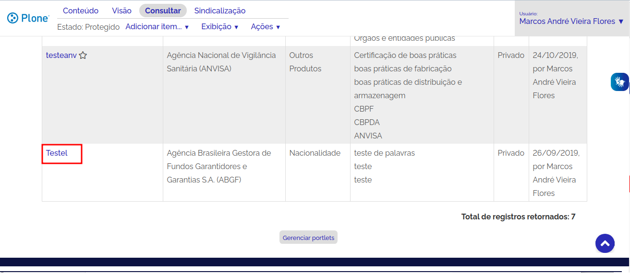Expand the Adicionar item dropdown
This screenshot has height=274, width=630.
point(157,27)
